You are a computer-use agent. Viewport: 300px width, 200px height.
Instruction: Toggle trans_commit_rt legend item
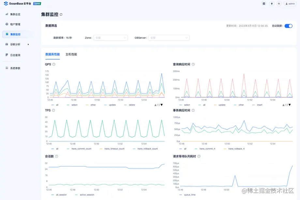coord(205,149)
